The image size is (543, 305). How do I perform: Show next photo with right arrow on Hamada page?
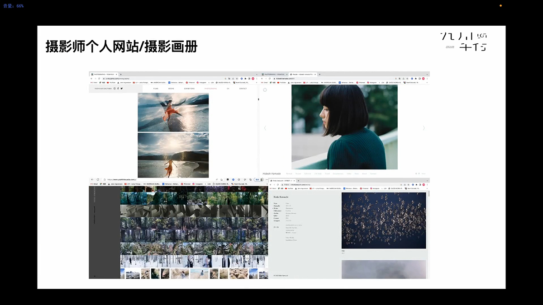point(424,128)
